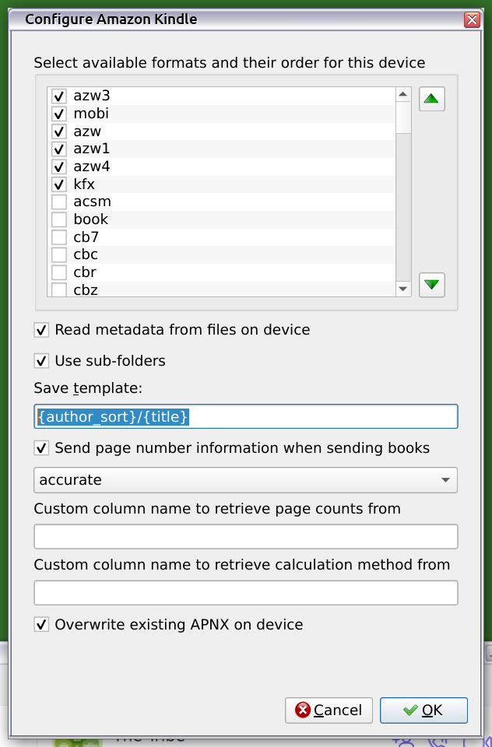Enable the acsm format checkbox
Viewport: 492px width, 747px height.
click(x=58, y=202)
